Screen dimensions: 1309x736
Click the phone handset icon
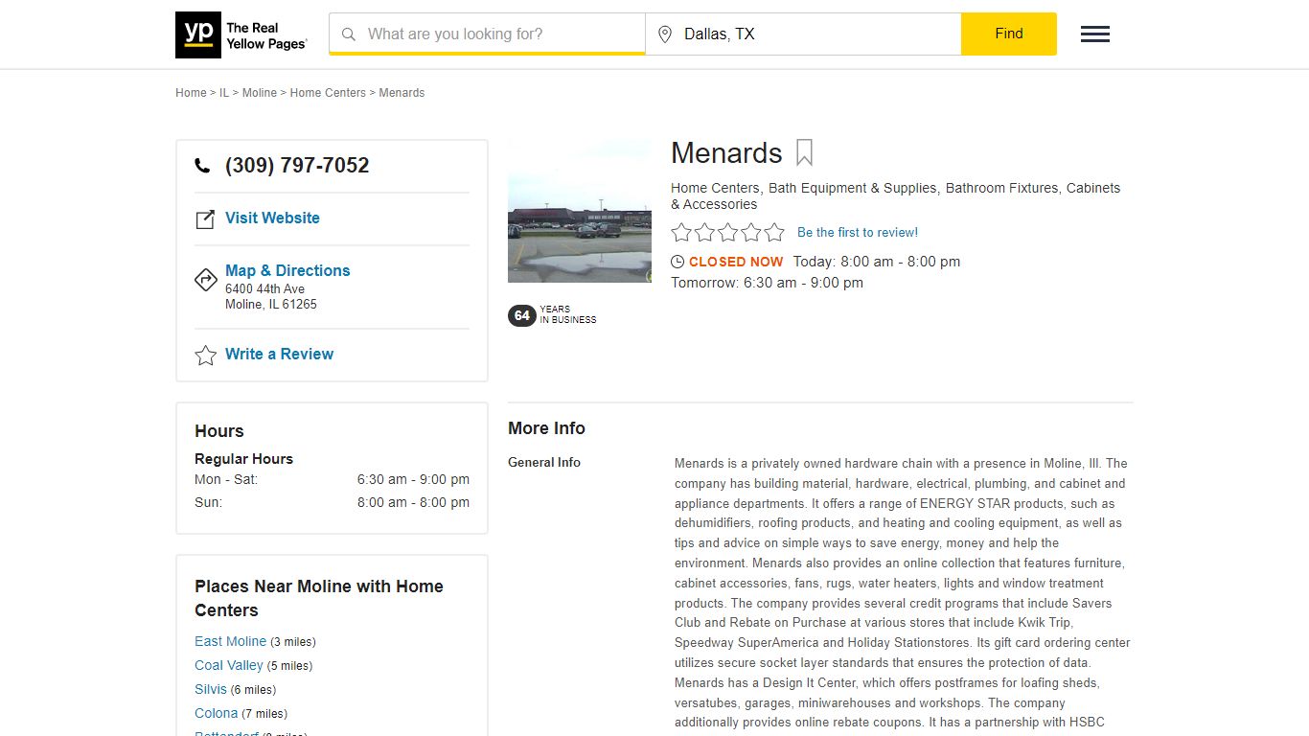[x=202, y=166]
